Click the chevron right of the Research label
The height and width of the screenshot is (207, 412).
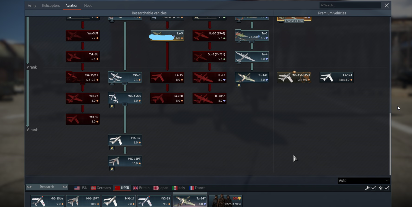click(65, 187)
